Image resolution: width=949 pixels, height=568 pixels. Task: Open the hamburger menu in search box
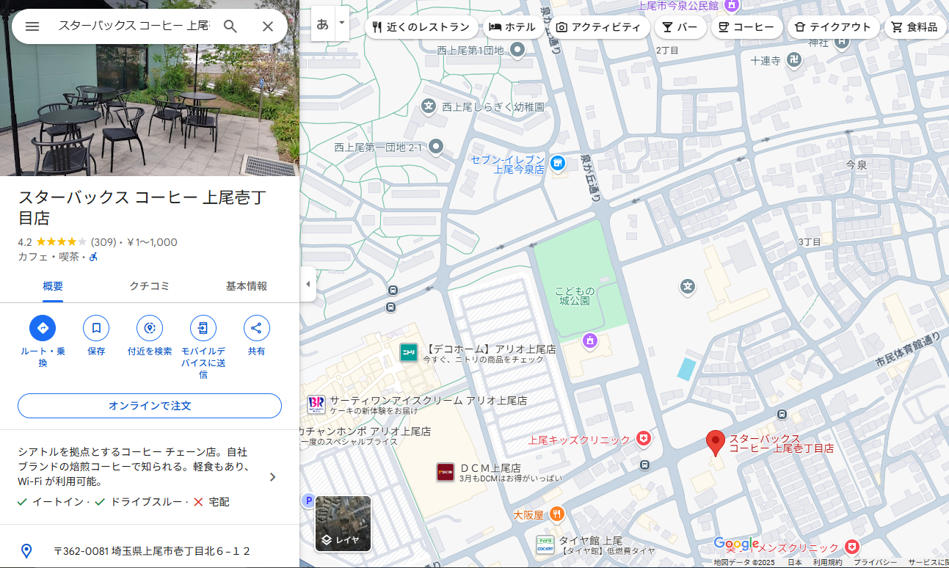click(x=32, y=26)
